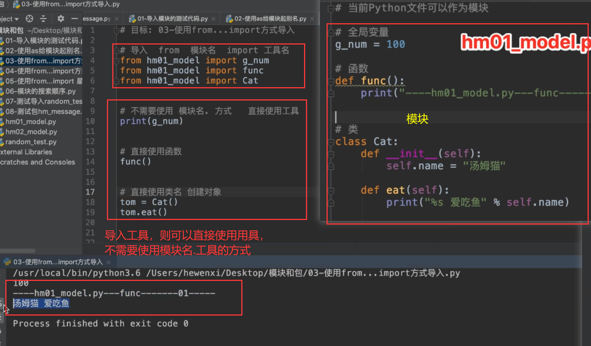This screenshot has height=346, width=591.
Task: Click the locate-current-file crosshair icon
Action: pyautogui.click(x=29, y=18)
